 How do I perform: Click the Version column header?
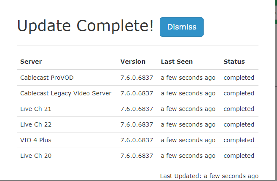click(133, 62)
